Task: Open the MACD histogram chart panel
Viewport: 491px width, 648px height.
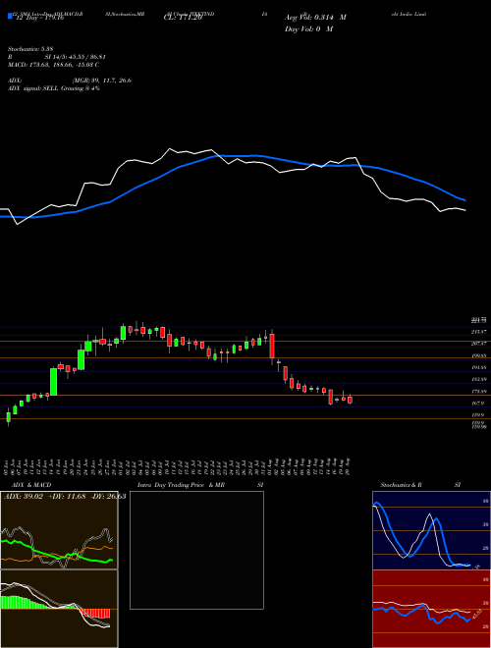Action: pos(59,609)
